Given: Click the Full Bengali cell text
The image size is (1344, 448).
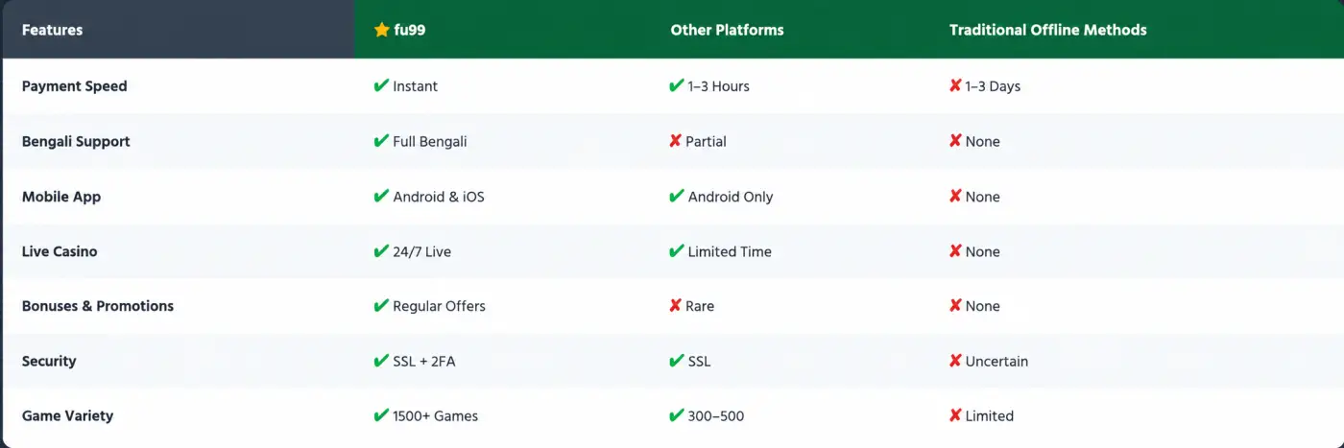Looking at the screenshot, I should (430, 141).
